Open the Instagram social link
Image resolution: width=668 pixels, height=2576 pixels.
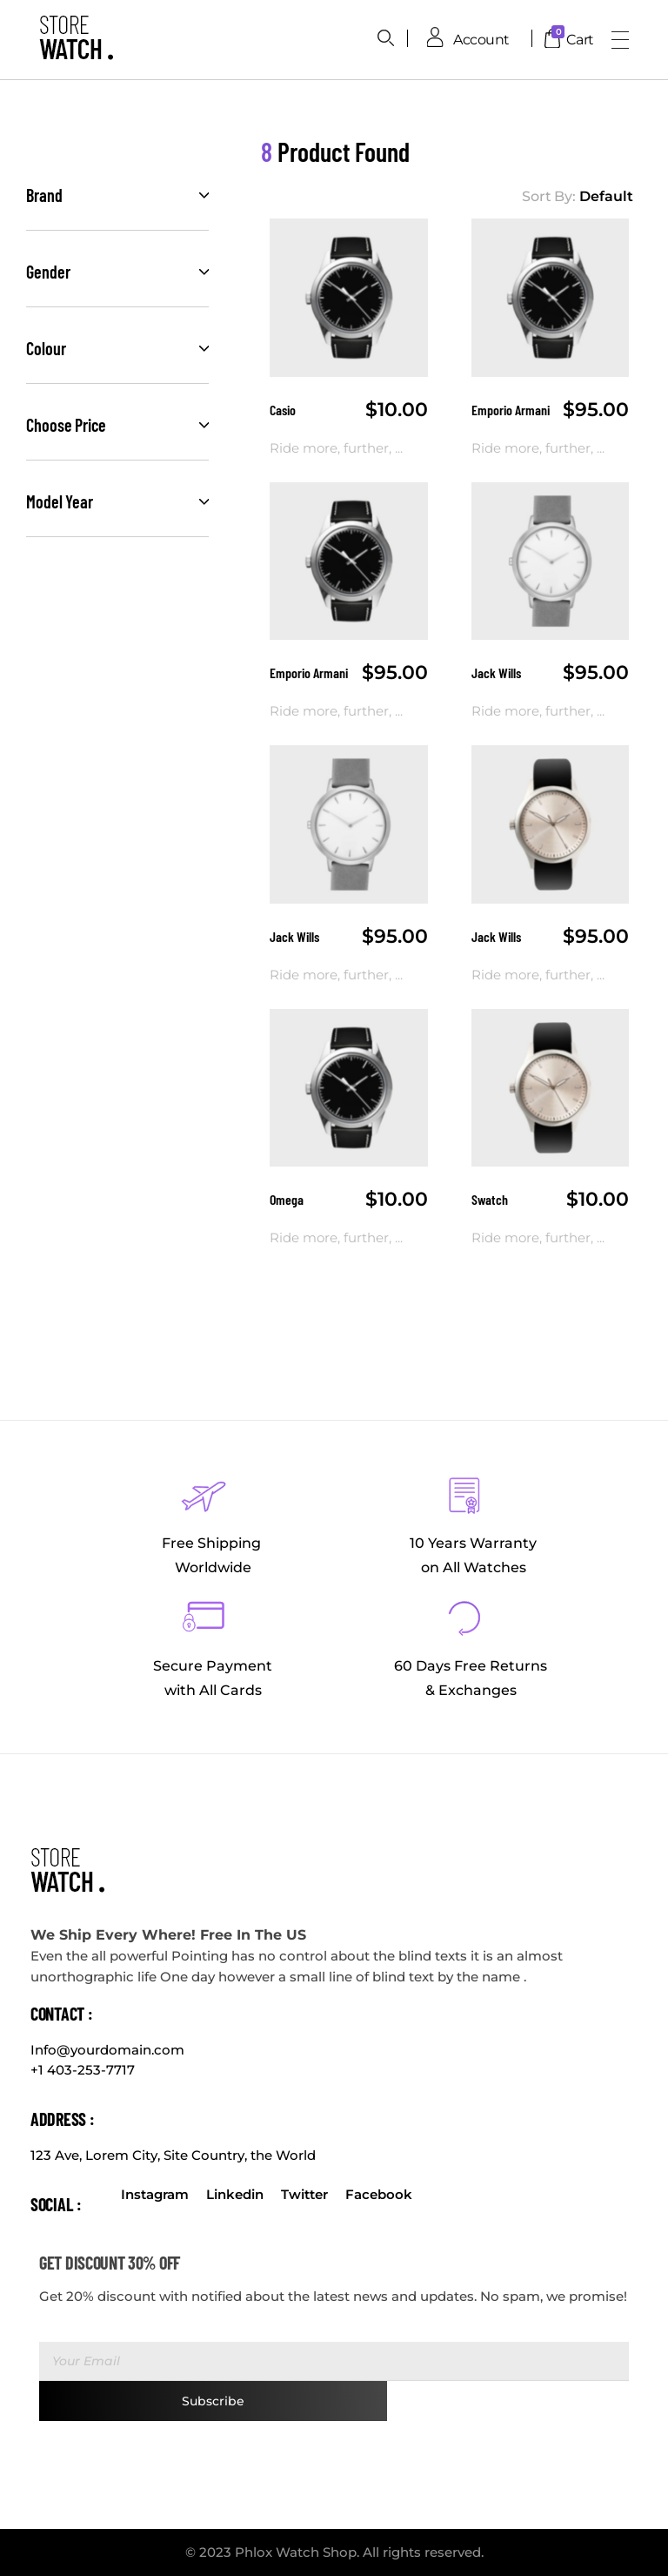pos(155,2194)
